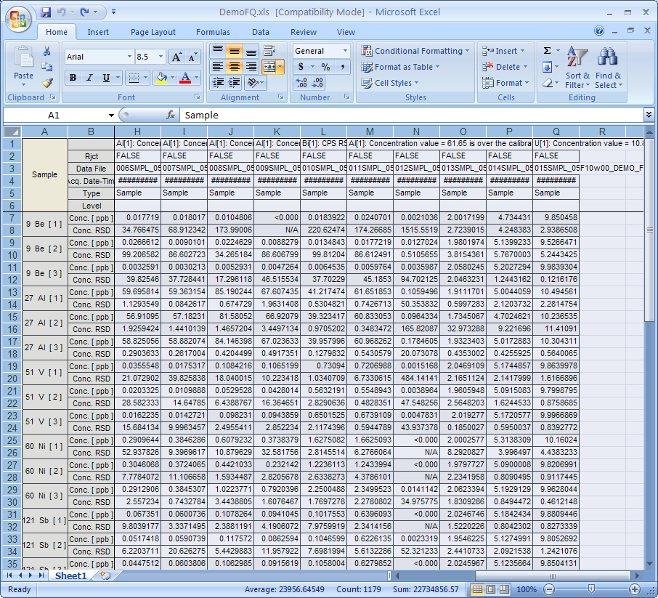Toggle Bottom Align vertical alignment
Screen dimensions: 658x598
251,51
